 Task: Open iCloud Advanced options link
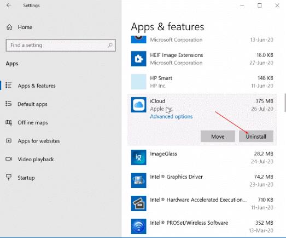point(171,116)
